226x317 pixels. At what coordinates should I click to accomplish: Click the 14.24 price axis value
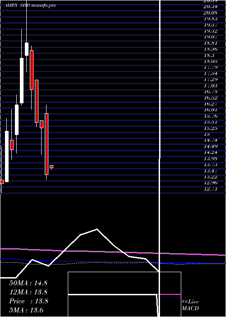pyautogui.click(x=211, y=153)
